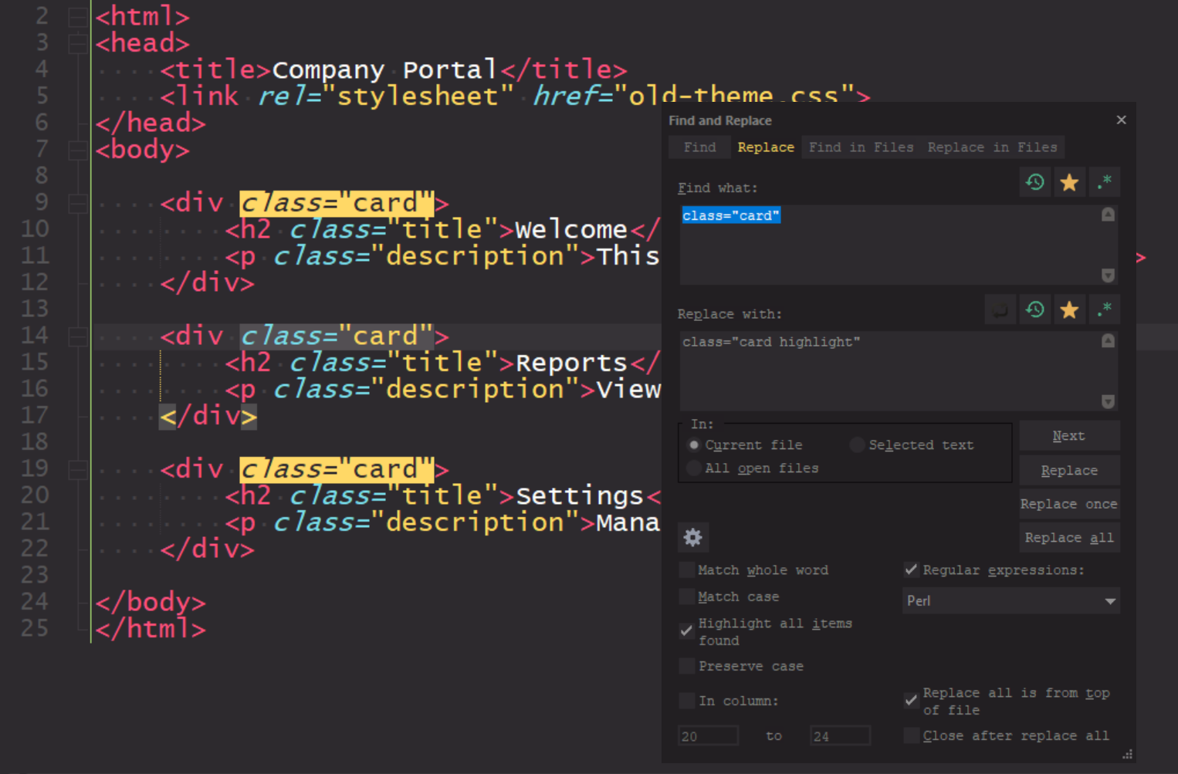The height and width of the screenshot is (774, 1178).
Task: Select the All open files radio button
Action: [694, 468]
